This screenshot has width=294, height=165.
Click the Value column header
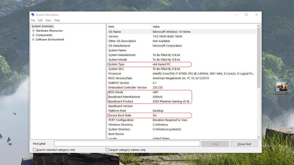204,27
